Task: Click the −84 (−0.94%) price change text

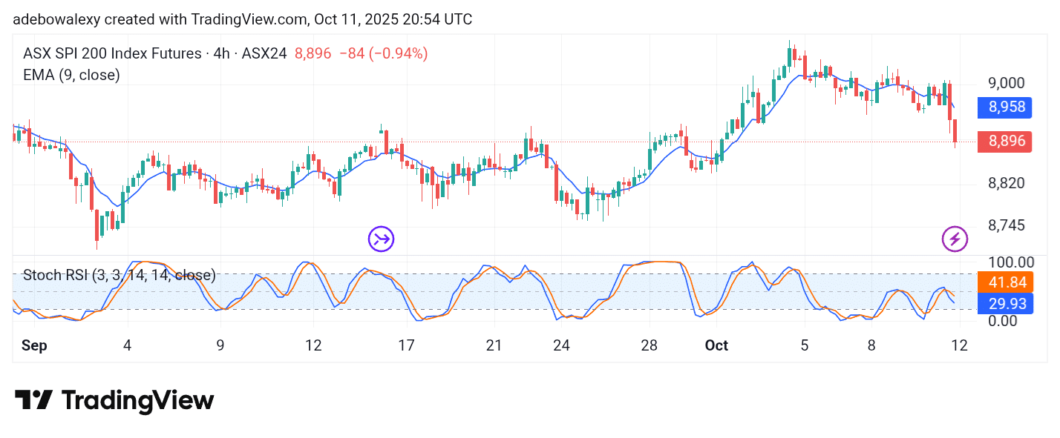Action: coord(383,53)
